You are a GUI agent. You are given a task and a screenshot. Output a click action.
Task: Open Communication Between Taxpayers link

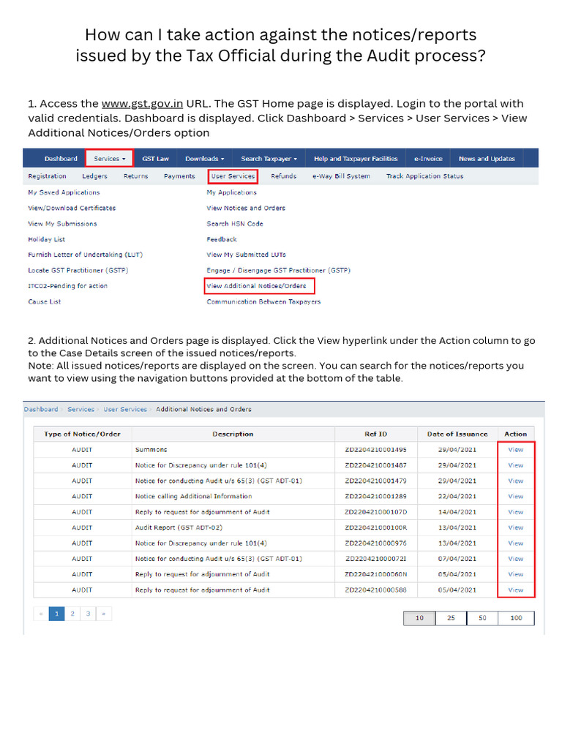pos(263,302)
